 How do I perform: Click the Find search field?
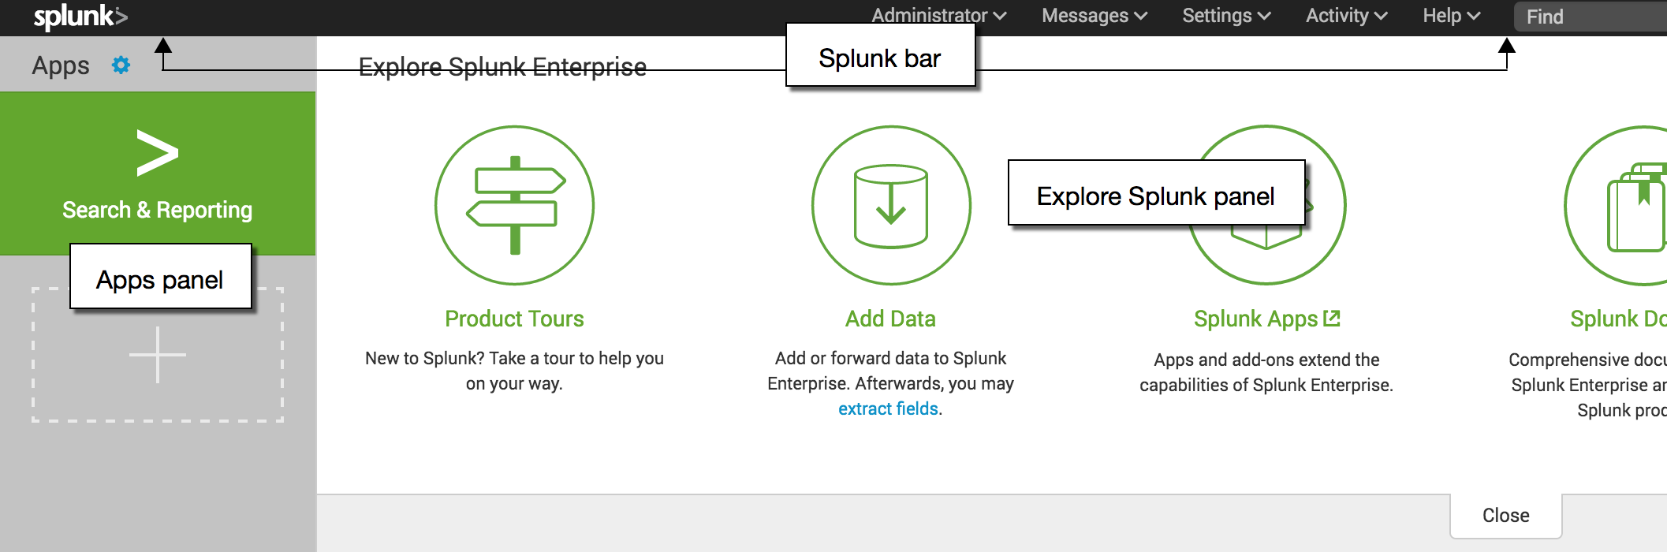(1591, 17)
